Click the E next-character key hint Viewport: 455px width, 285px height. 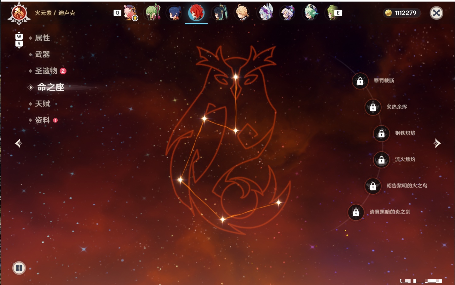coord(338,13)
